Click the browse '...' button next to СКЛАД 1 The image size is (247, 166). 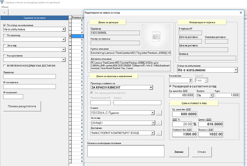pos(159,123)
